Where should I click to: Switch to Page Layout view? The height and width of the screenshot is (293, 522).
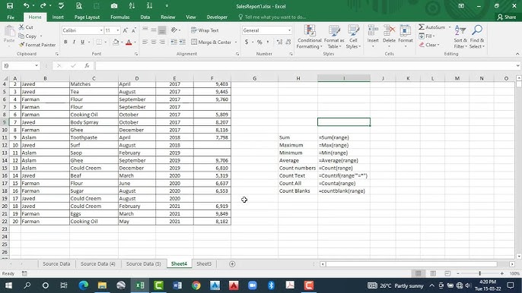click(433, 273)
